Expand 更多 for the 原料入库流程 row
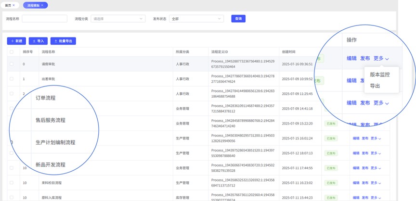Image resolution: width=416 pixels, height=201 pixels. (x=376, y=198)
